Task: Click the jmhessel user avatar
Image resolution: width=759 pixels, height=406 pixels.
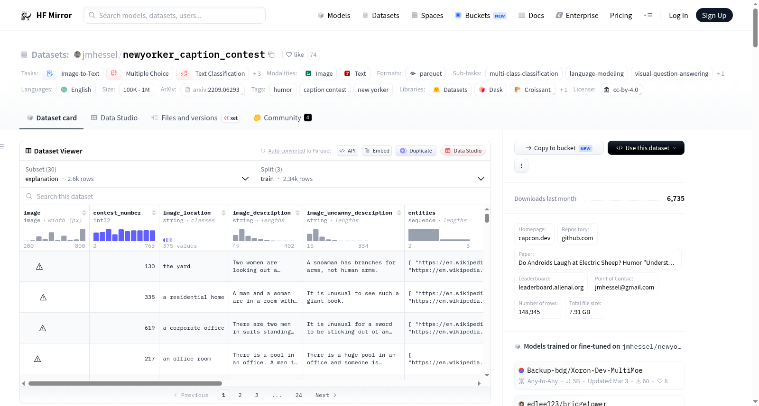Action: (77, 54)
